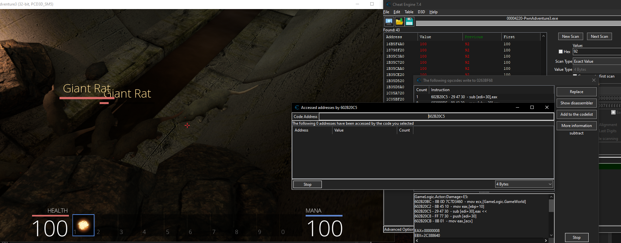Select address row 1B35C720
This screenshot has height=243, width=621.
click(462, 62)
